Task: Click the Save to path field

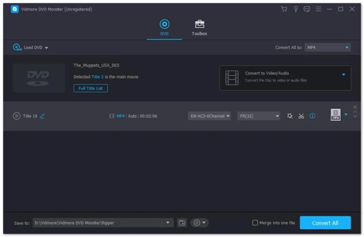Action: (x=101, y=223)
